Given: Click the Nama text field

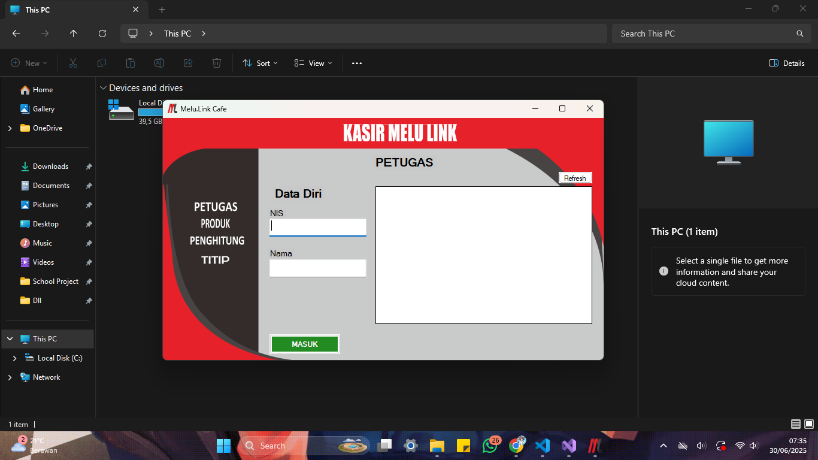Looking at the screenshot, I should [x=317, y=268].
